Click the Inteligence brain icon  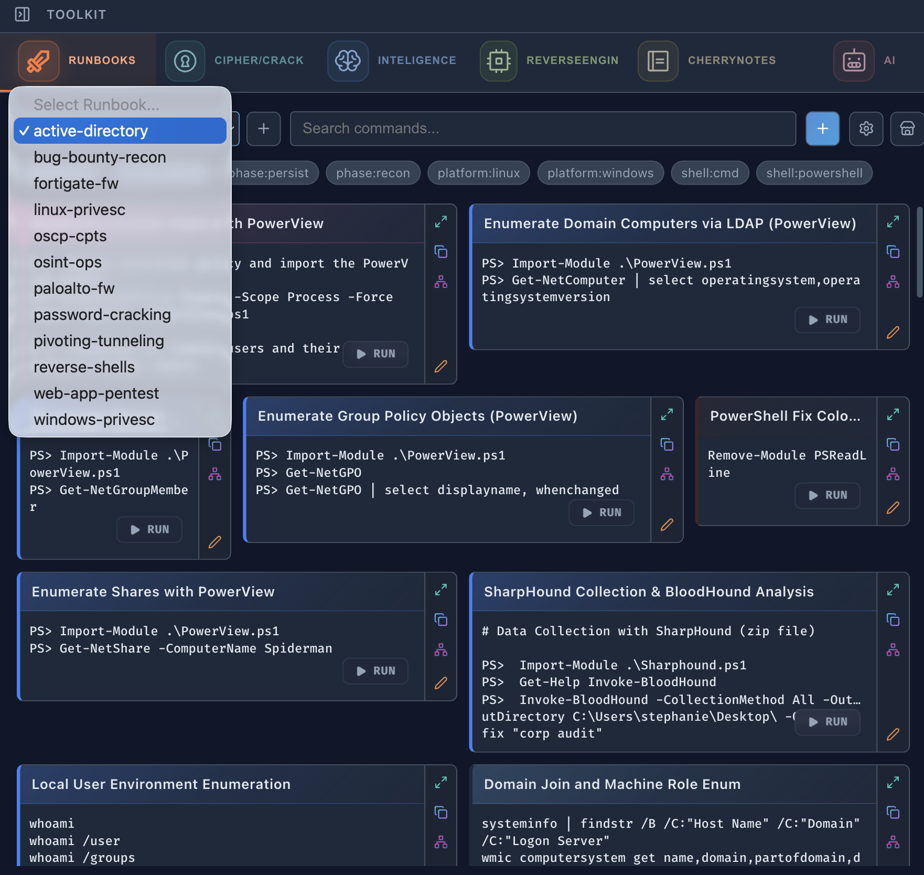(348, 61)
